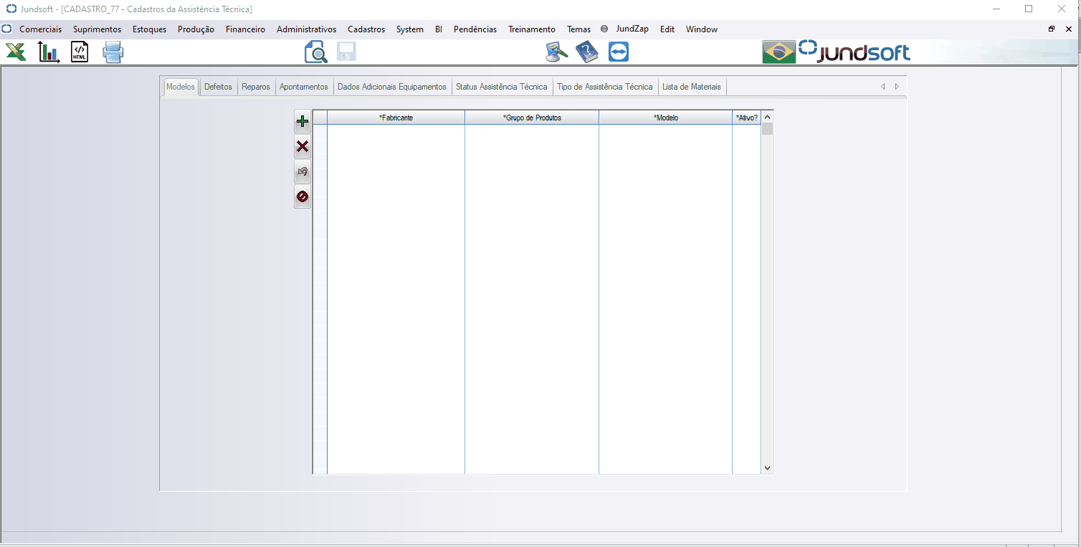Open the Edit menu
Viewport: 1081px width, 547px height.
(x=667, y=29)
